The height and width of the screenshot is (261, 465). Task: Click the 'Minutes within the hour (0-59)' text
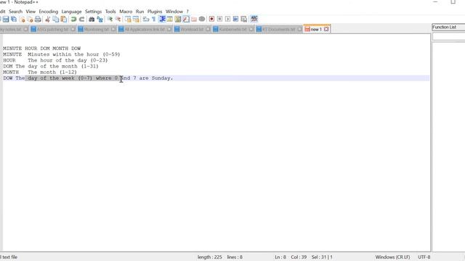tap(74, 54)
